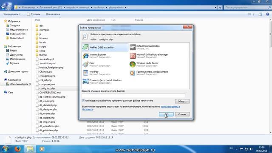Sort files by Имя column header

pos(38,20)
